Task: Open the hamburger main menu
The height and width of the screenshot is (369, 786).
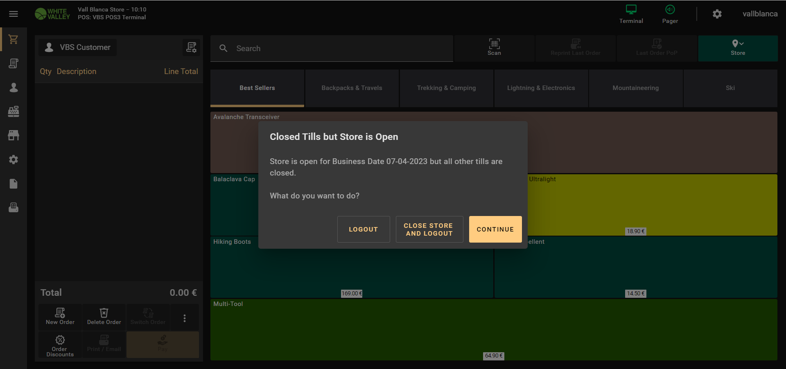Action: (x=14, y=14)
